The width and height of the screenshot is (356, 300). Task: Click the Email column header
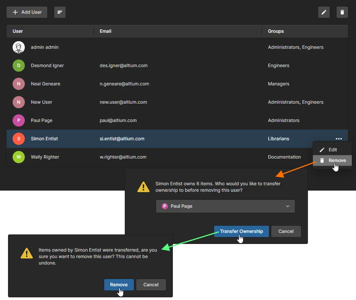105,31
